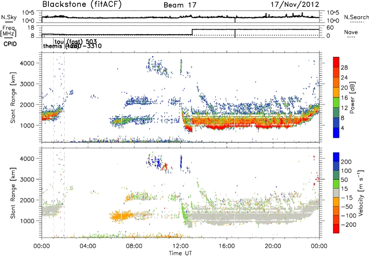369x256 pixels.
Task: Pick the bright blue top Velocity colorbar segment
Action: (x=336, y=157)
